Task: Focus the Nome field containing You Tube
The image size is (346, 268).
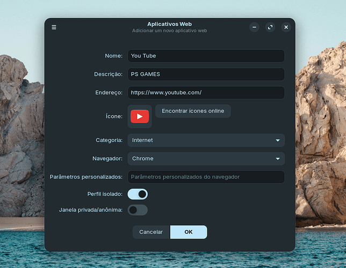Action: pyautogui.click(x=206, y=56)
